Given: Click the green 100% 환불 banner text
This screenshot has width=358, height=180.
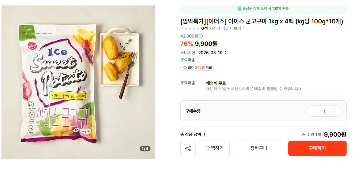Looking at the screenshot, I should (x=266, y=9).
